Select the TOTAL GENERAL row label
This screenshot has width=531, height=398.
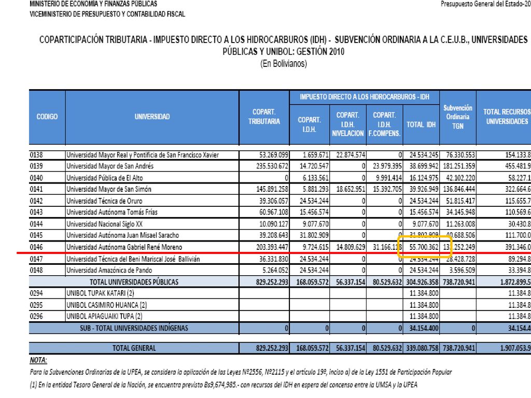pos(134,348)
